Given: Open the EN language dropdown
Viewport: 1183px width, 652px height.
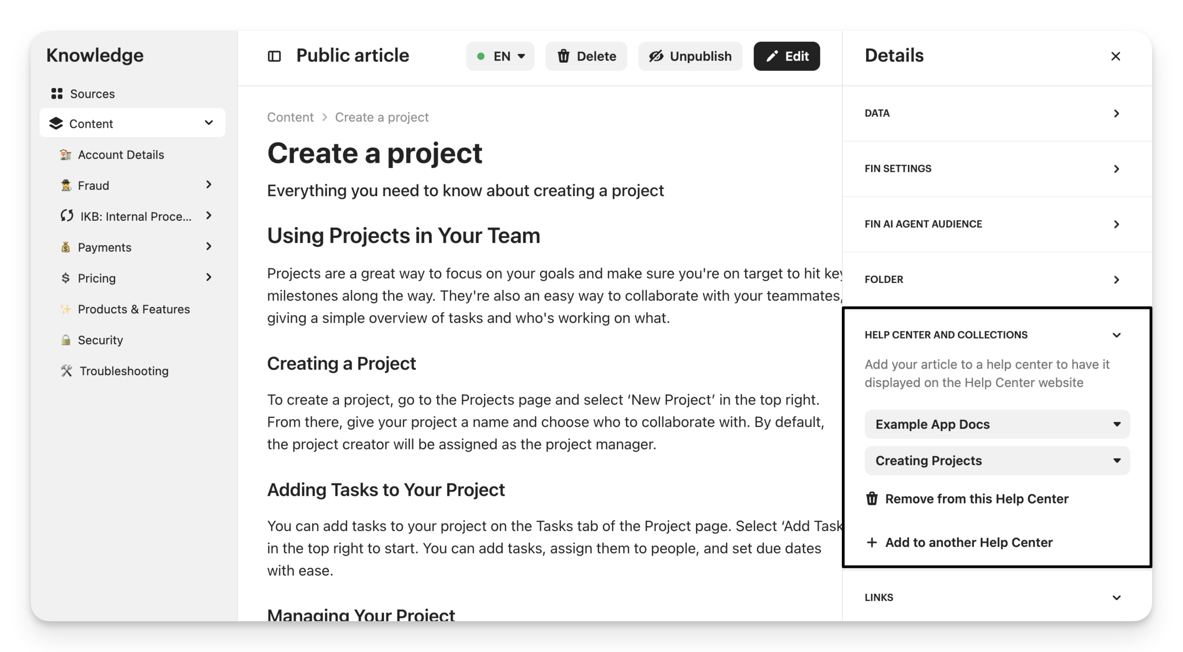Looking at the screenshot, I should (x=500, y=56).
